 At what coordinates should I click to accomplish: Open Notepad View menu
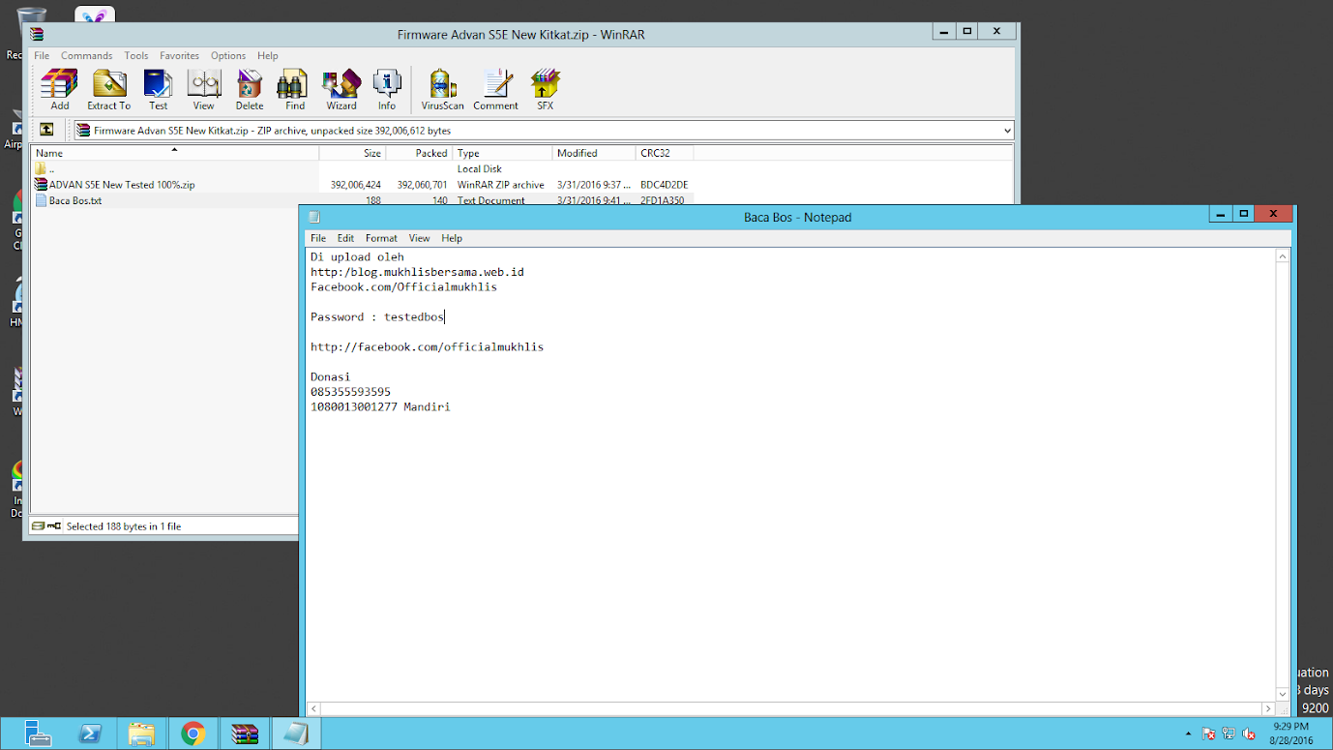click(419, 238)
